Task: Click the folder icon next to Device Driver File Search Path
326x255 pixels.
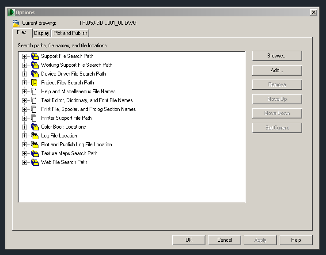Action: tap(35, 74)
